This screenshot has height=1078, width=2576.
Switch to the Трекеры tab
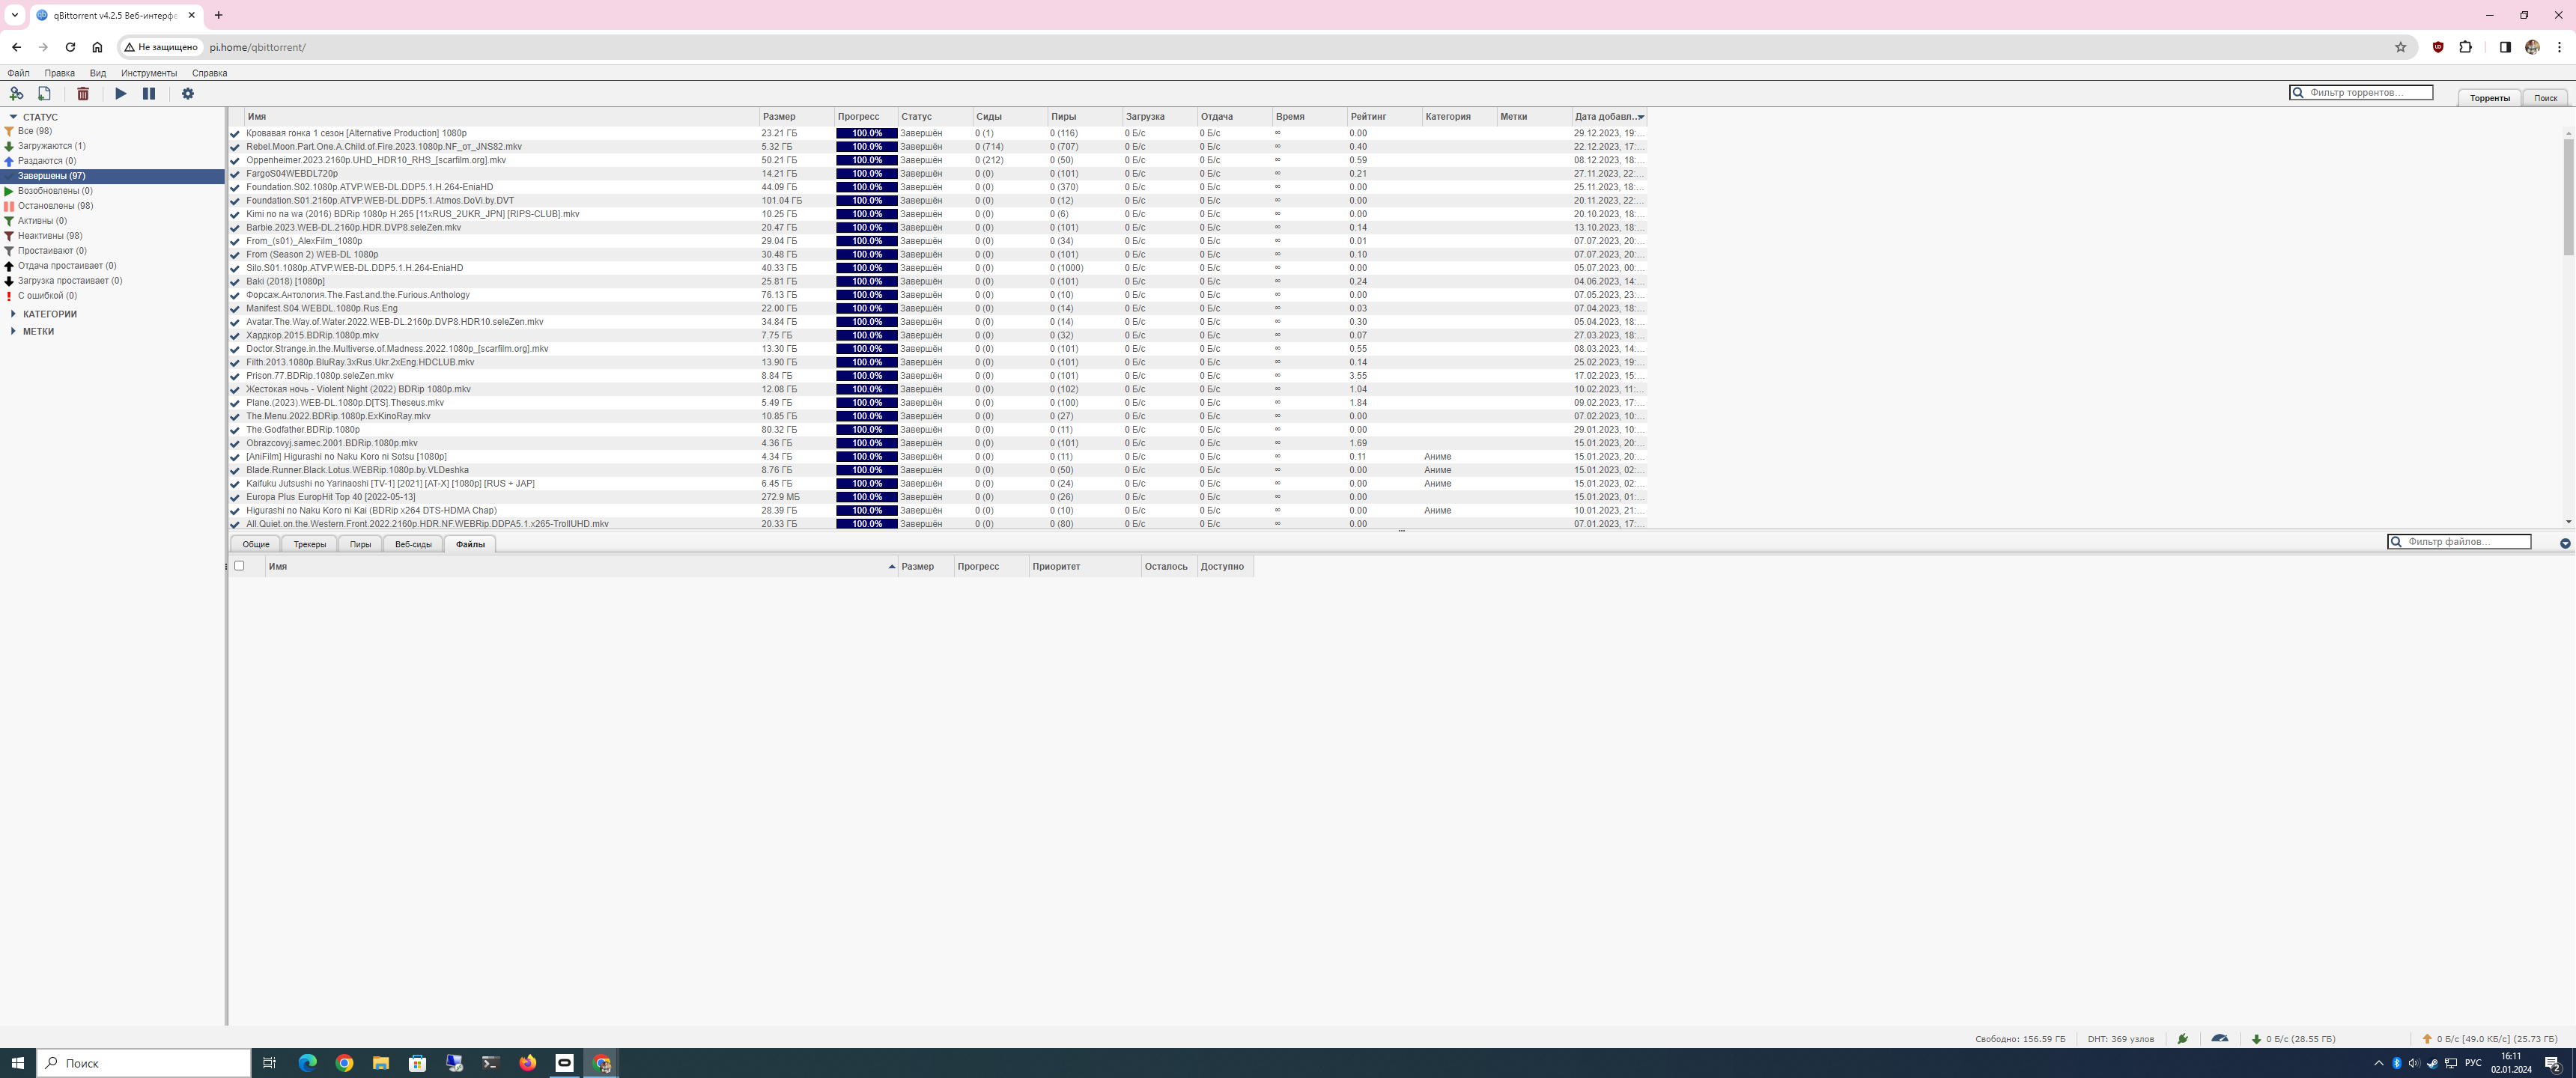309,544
